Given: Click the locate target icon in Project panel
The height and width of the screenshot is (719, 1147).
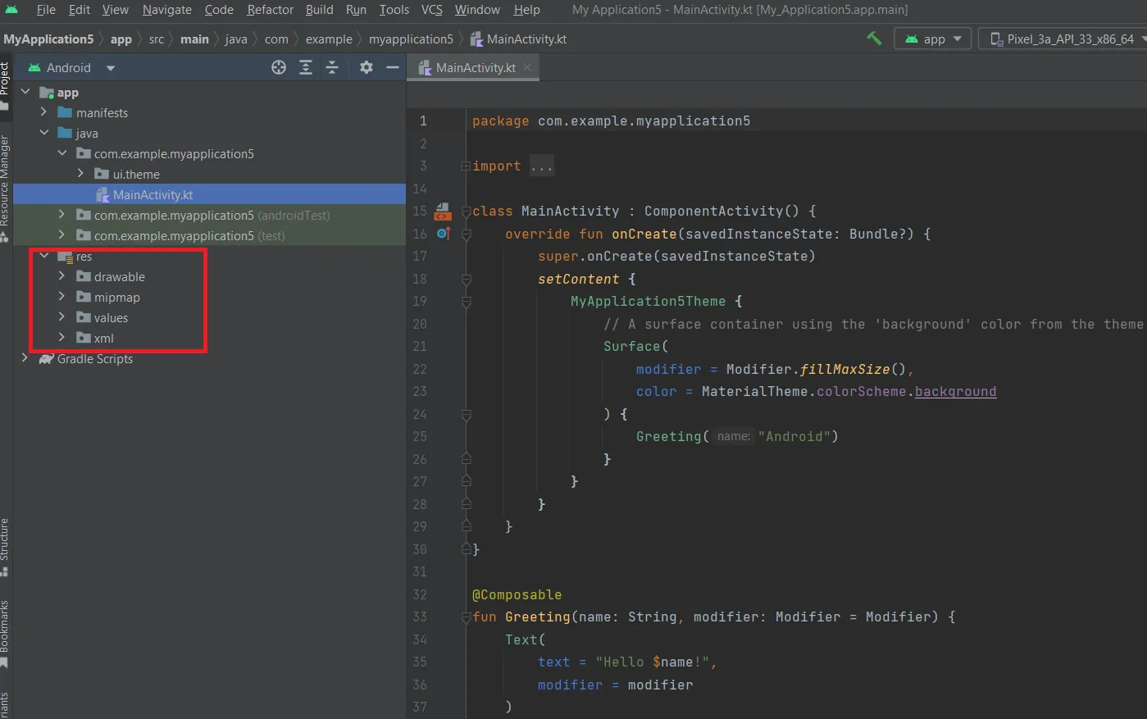Looking at the screenshot, I should click(279, 68).
